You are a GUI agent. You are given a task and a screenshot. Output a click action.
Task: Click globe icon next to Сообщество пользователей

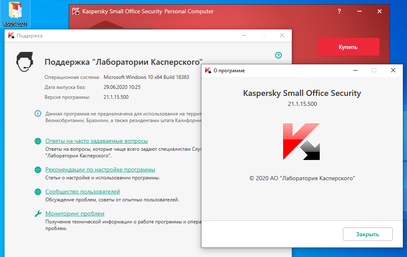pos(38,192)
